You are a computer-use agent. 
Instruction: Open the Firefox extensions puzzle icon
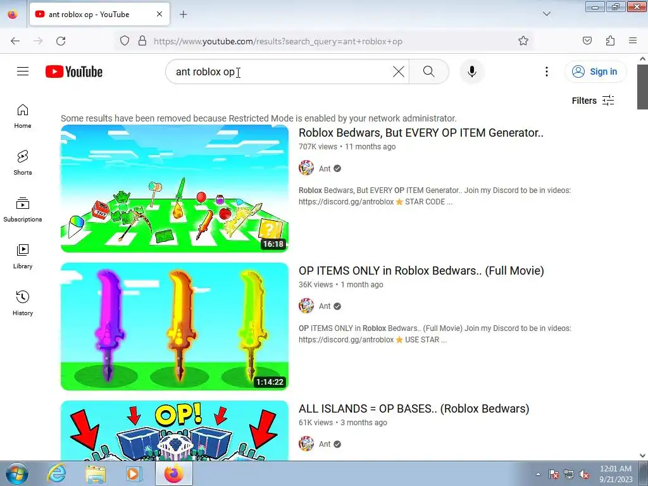pos(610,40)
